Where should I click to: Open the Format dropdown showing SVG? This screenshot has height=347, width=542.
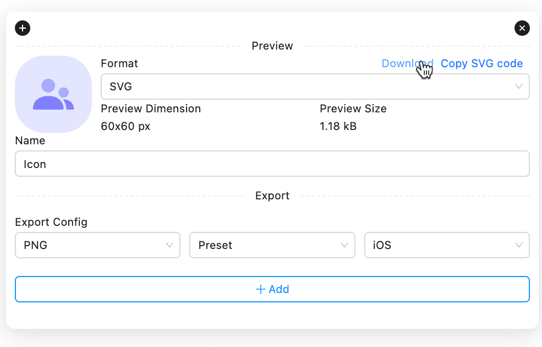tap(315, 86)
